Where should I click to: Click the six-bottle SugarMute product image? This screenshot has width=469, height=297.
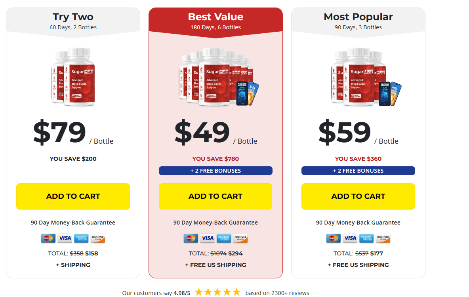(215, 77)
